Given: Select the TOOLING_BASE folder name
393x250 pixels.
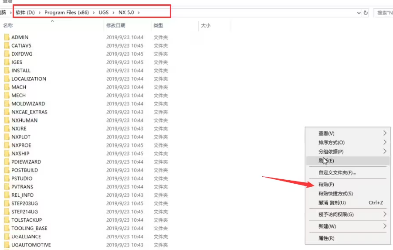Looking at the screenshot, I should pyautogui.click(x=29, y=228).
